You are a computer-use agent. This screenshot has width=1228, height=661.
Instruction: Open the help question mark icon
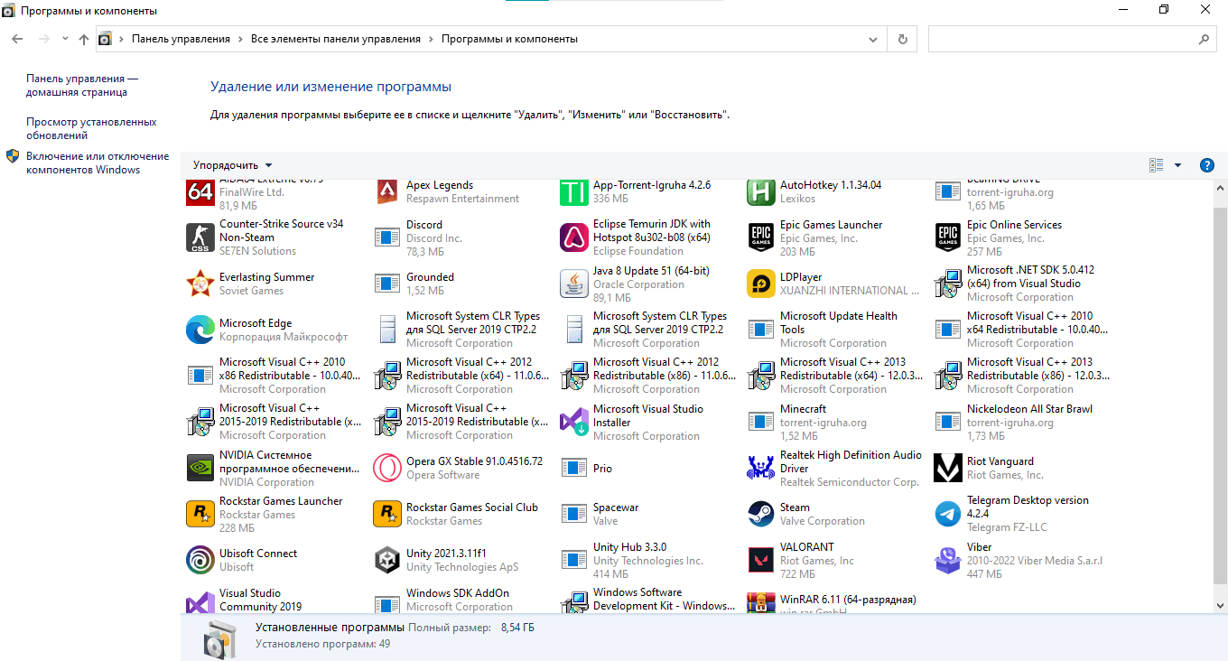1206,165
